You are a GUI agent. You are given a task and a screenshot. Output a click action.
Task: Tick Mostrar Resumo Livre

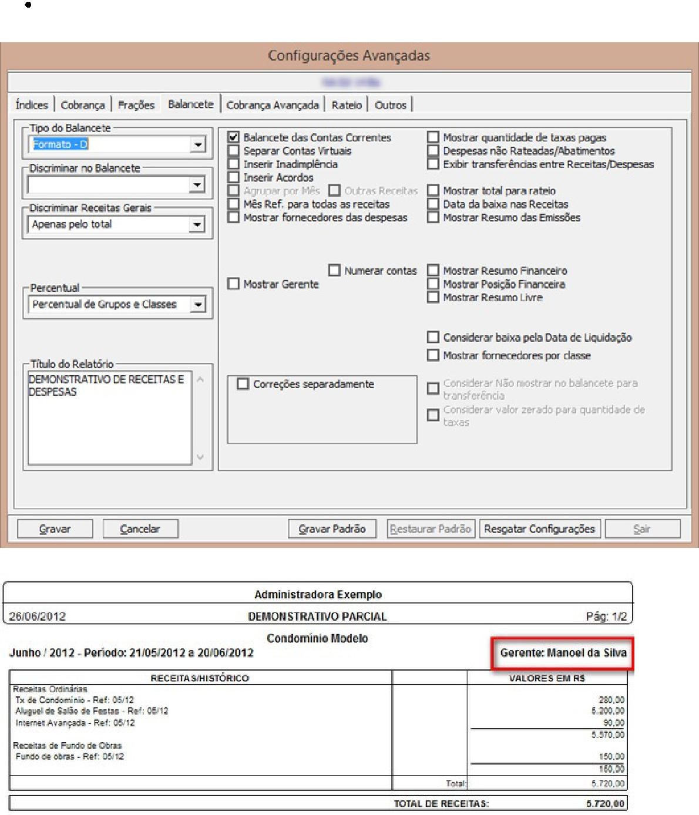click(433, 297)
